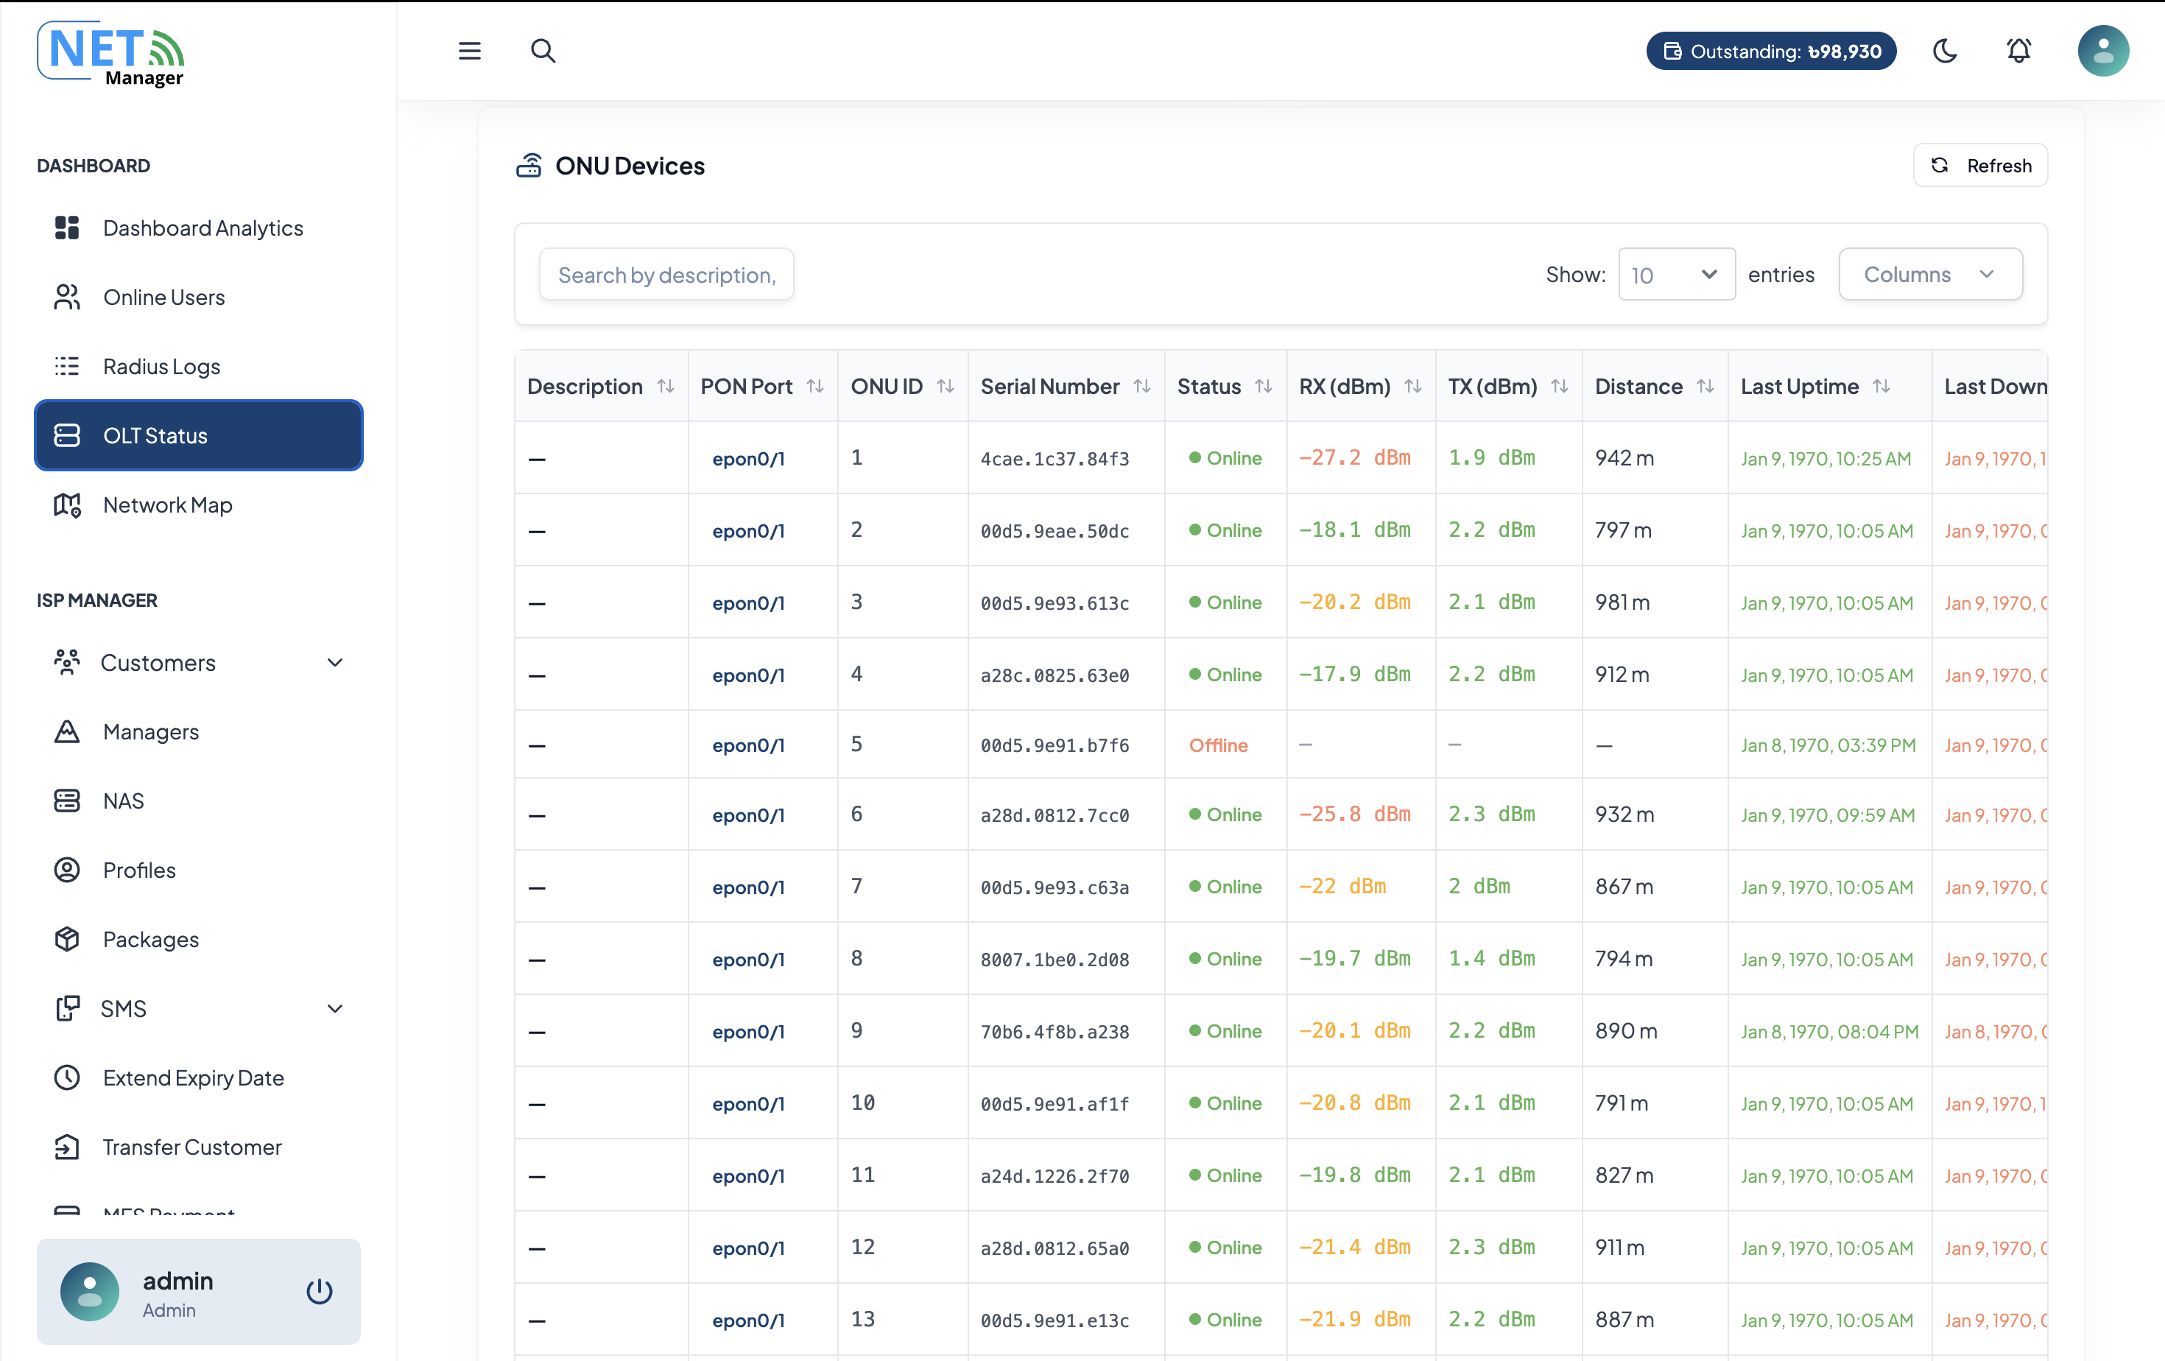Select serial number 00d5.9e91.b7f6
This screenshot has width=2165, height=1361.
point(1055,745)
